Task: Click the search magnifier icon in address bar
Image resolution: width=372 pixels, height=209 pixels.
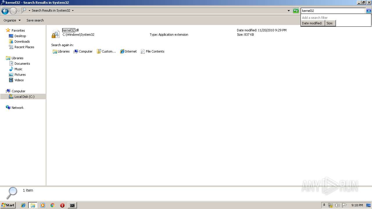Action: coord(24,10)
